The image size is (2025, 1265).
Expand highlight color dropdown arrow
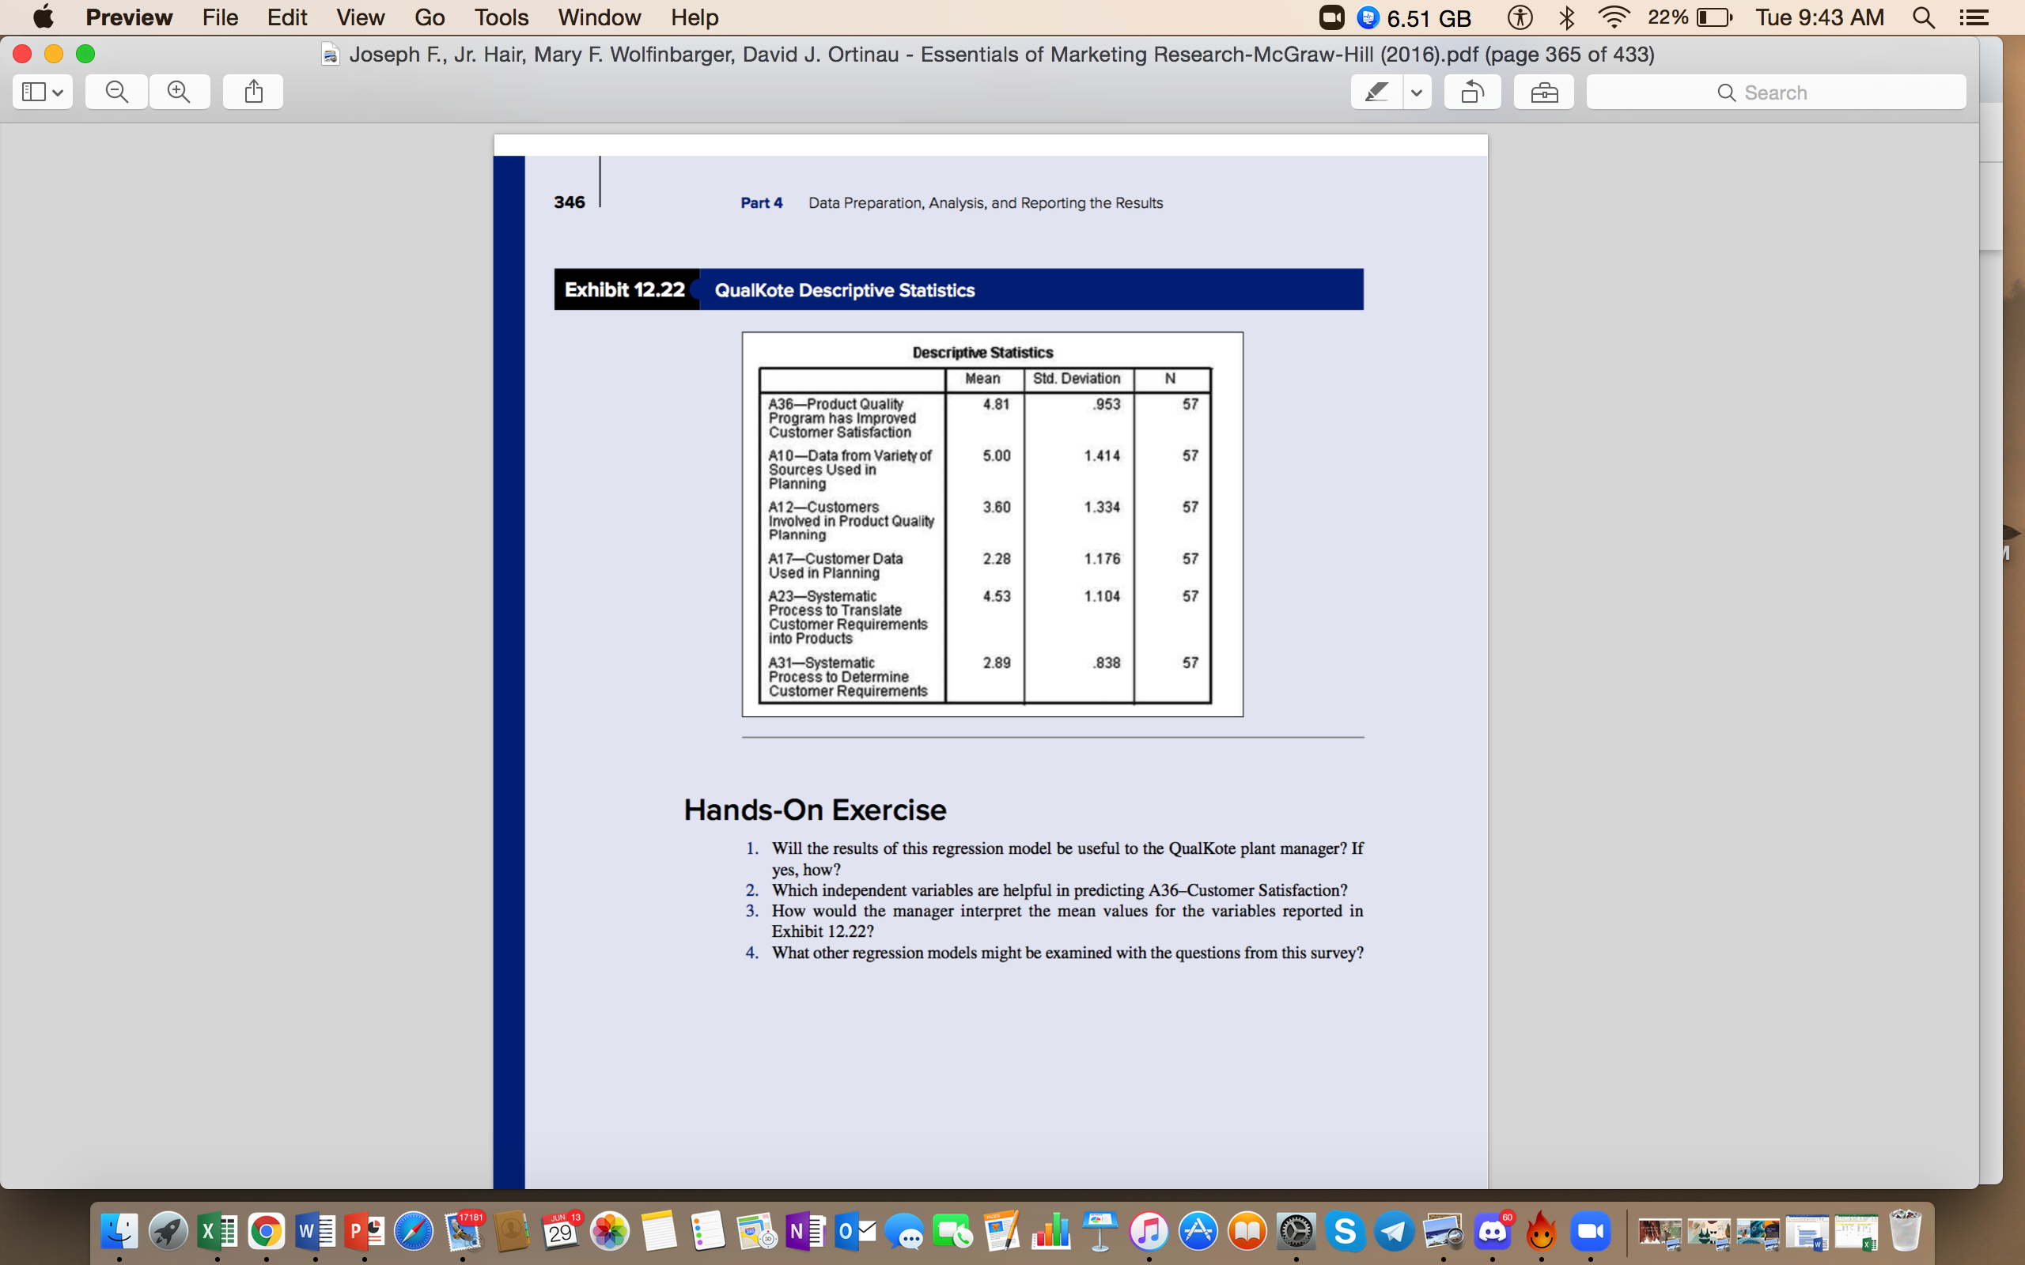(x=1417, y=92)
